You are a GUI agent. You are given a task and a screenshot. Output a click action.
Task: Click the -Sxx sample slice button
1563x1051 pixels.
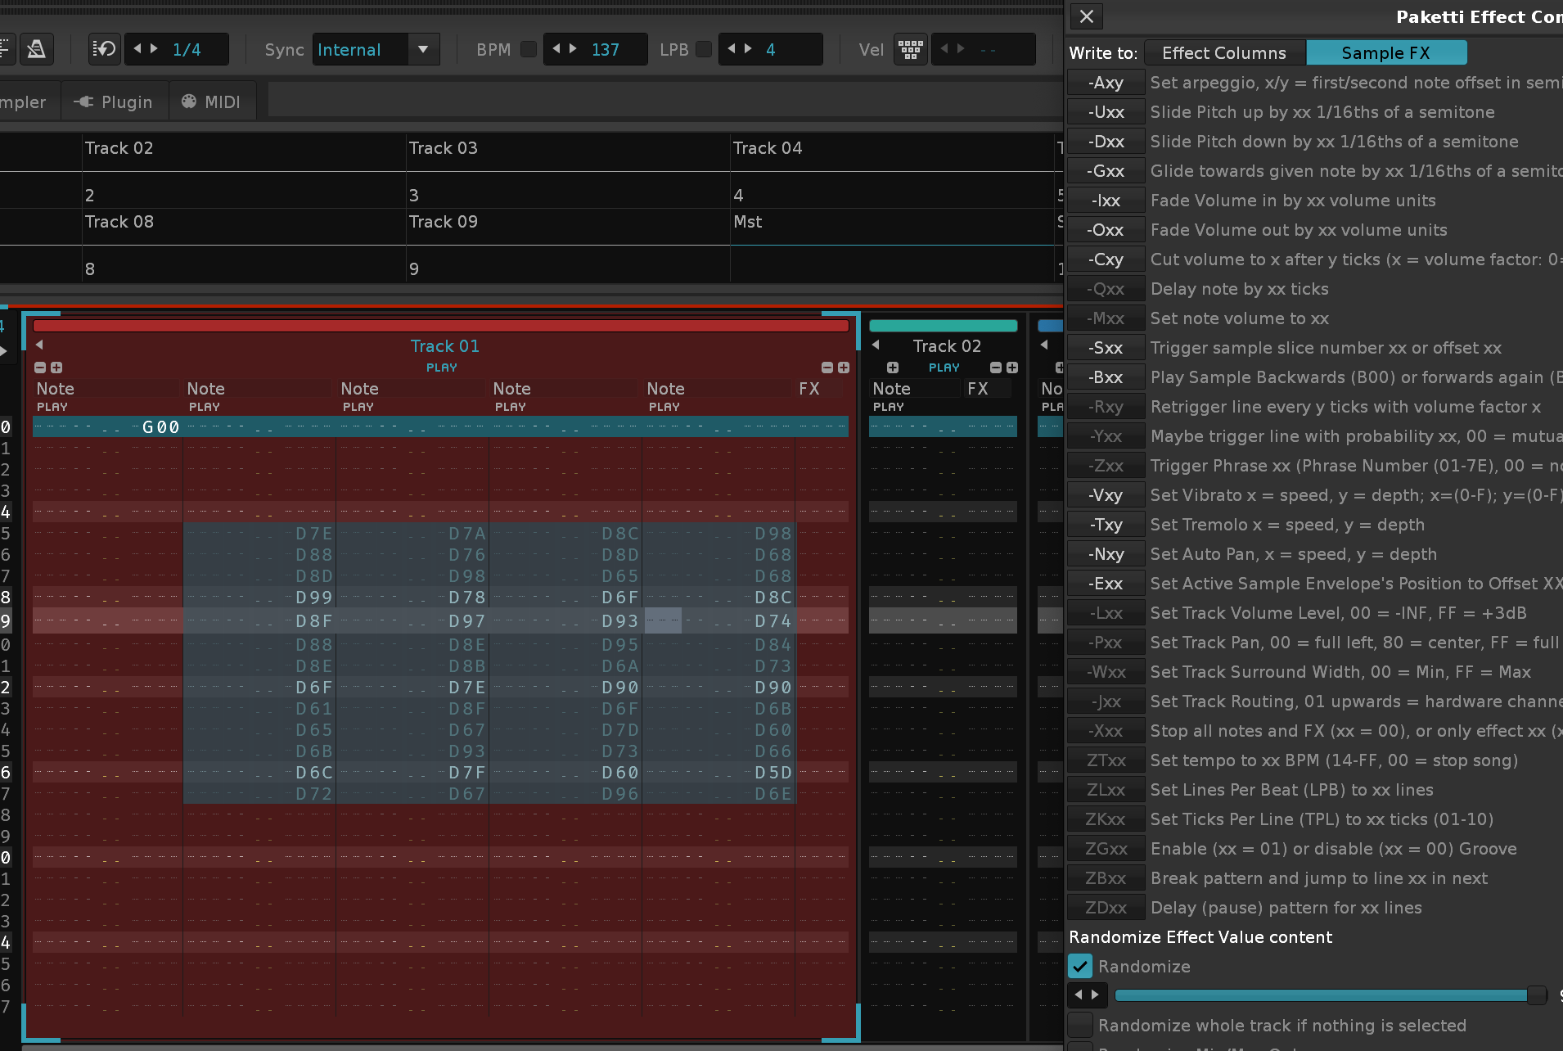(x=1106, y=348)
